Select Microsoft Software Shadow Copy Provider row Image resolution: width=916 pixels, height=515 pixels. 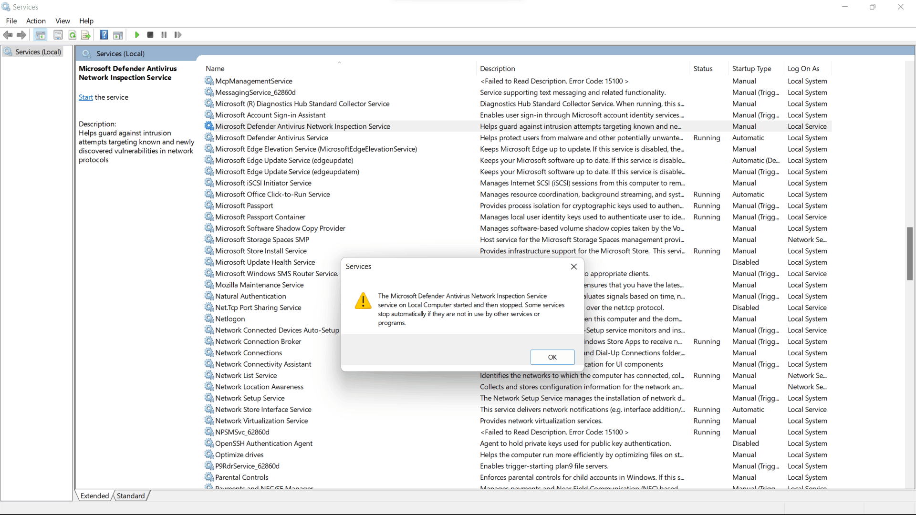click(x=518, y=228)
